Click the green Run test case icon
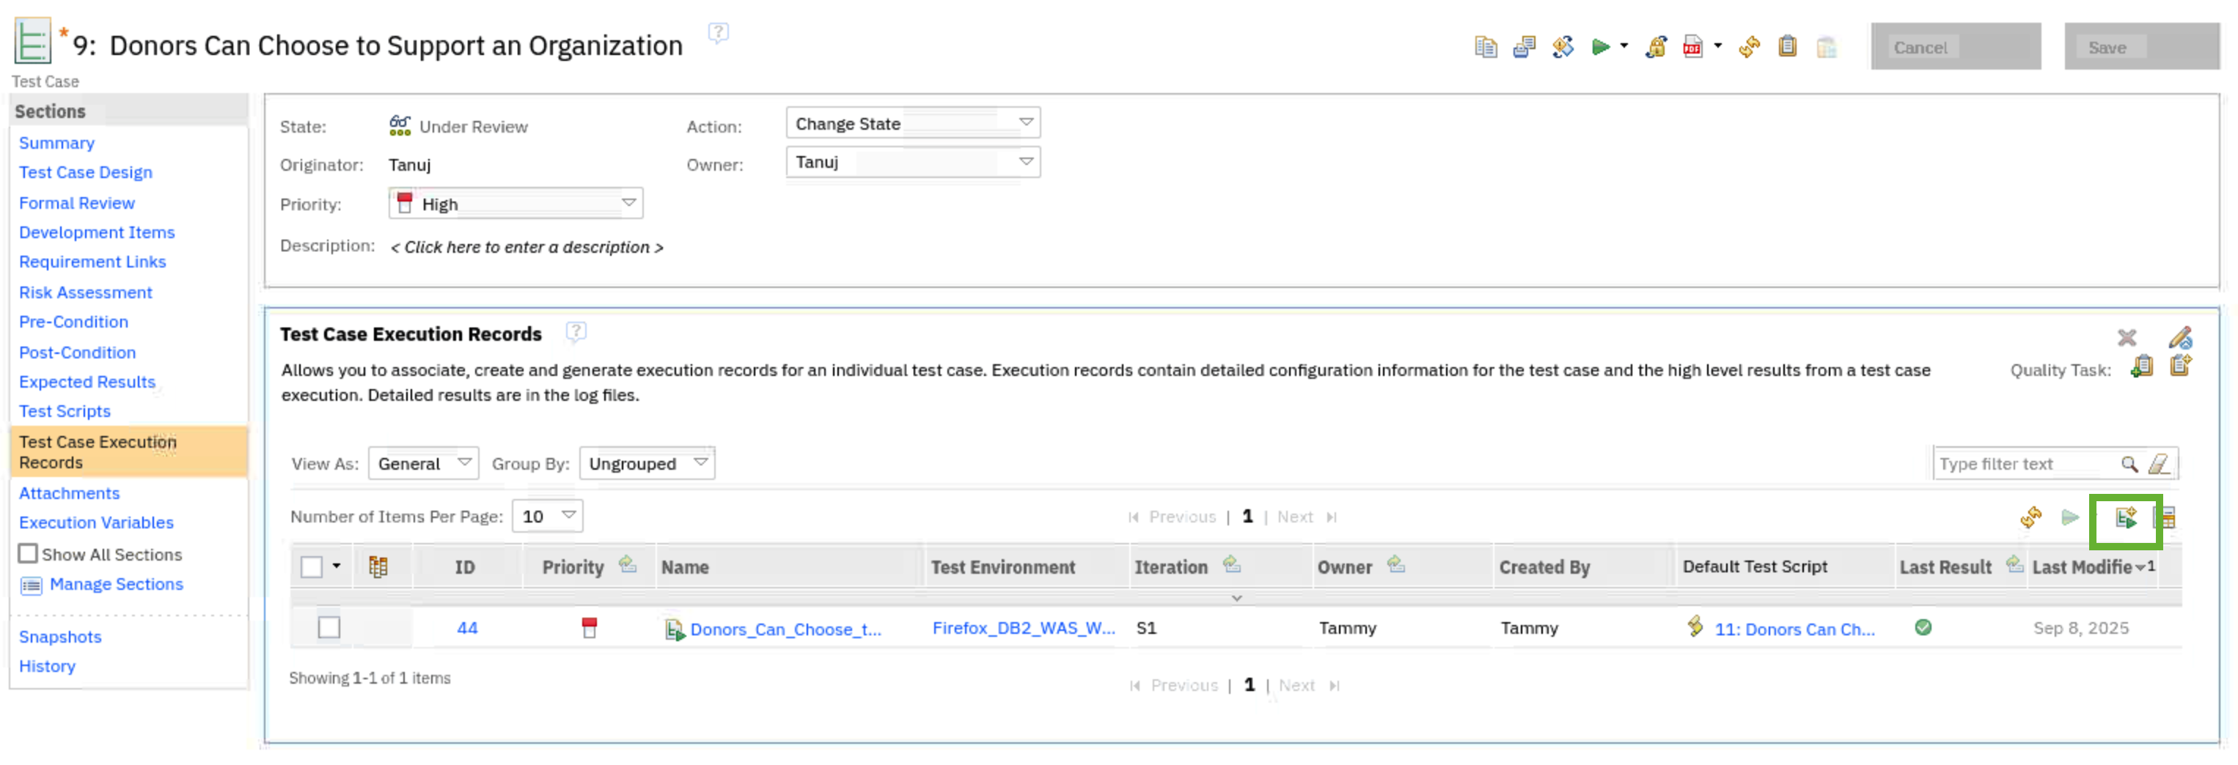2238x765 pixels. tap(1599, 47)
